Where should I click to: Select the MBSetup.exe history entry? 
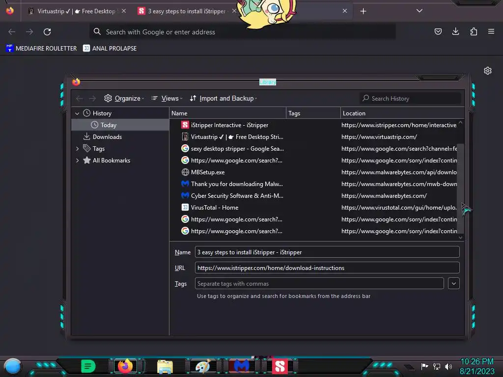click(313, 172)
